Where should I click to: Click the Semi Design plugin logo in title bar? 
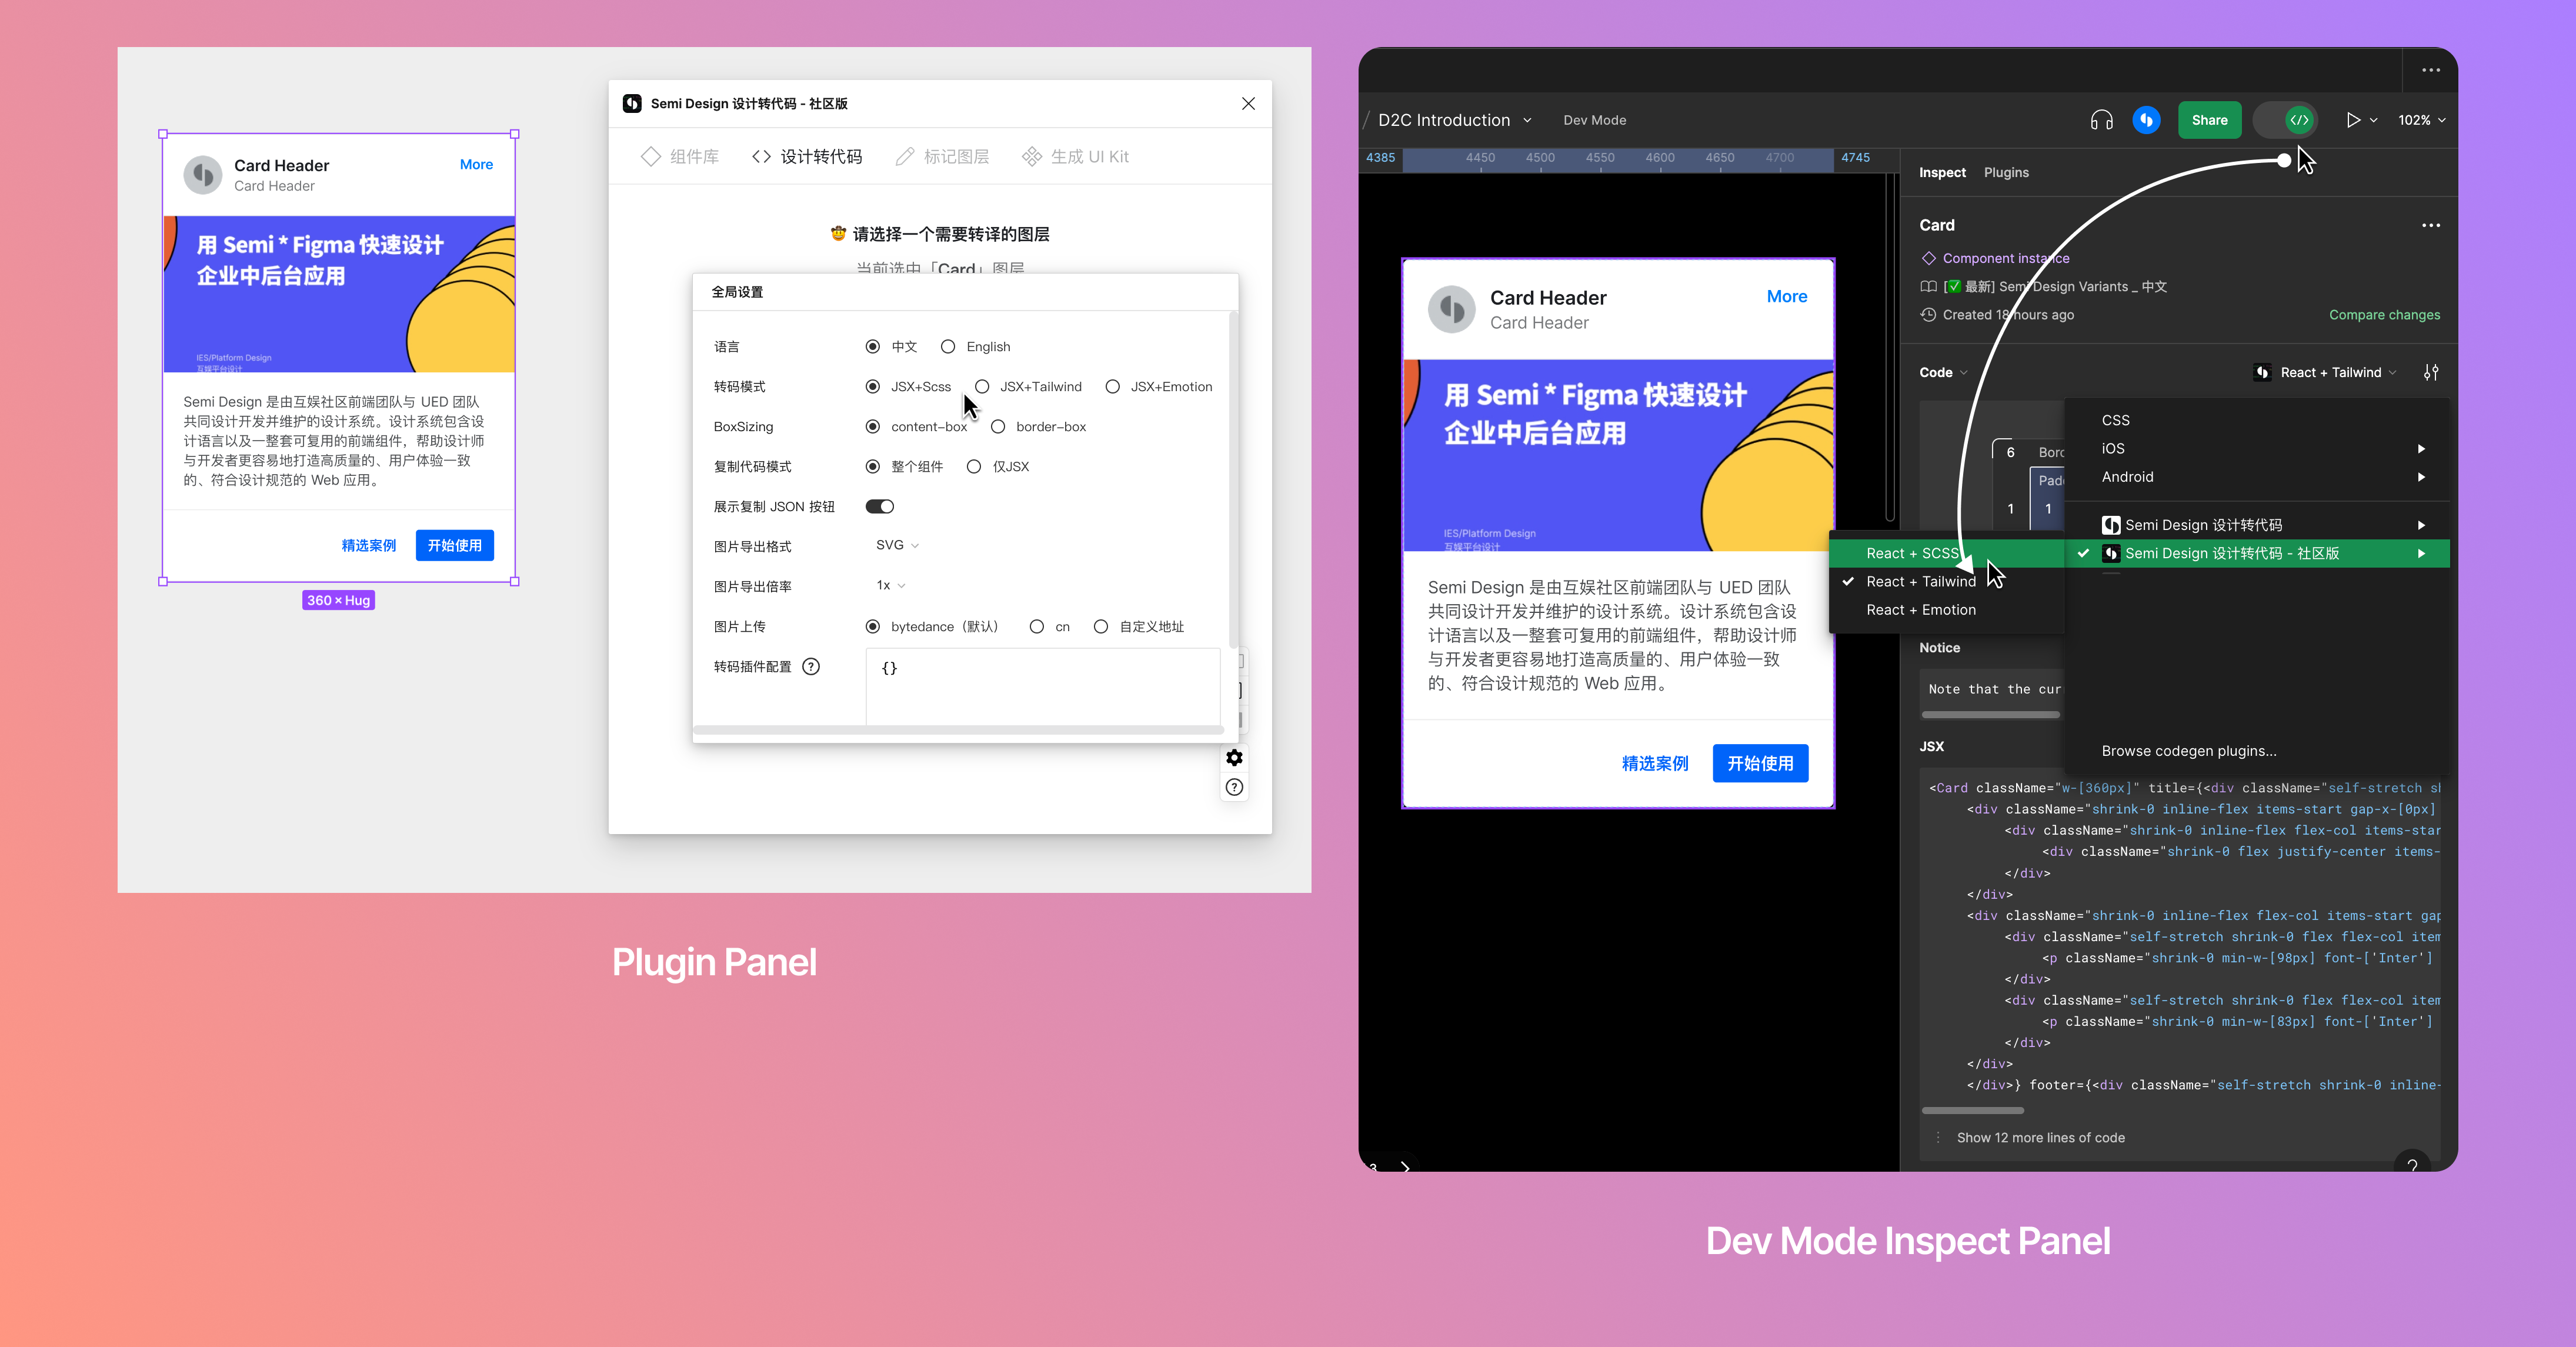[632, 103]
